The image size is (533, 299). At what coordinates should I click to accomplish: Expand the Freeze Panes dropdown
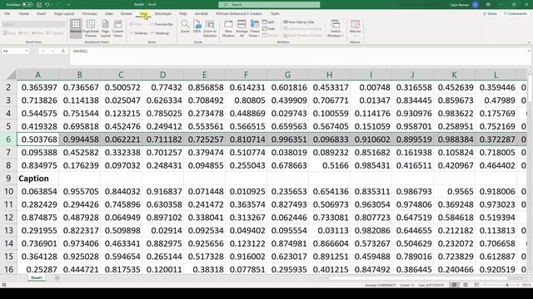(x=254, y=28)
